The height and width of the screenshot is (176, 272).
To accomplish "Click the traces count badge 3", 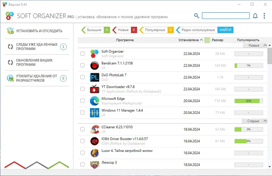I will (x=63, y=47).
